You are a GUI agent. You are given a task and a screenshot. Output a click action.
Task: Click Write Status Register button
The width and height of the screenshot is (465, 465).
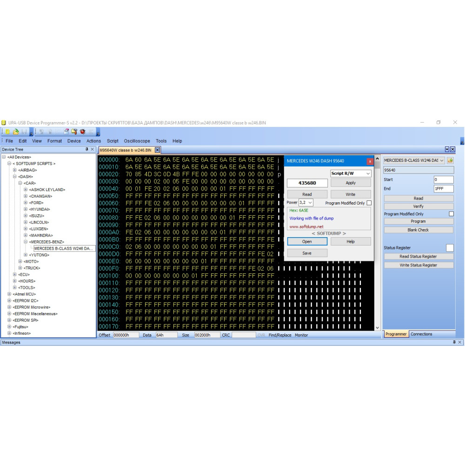[x=418, y=265]
